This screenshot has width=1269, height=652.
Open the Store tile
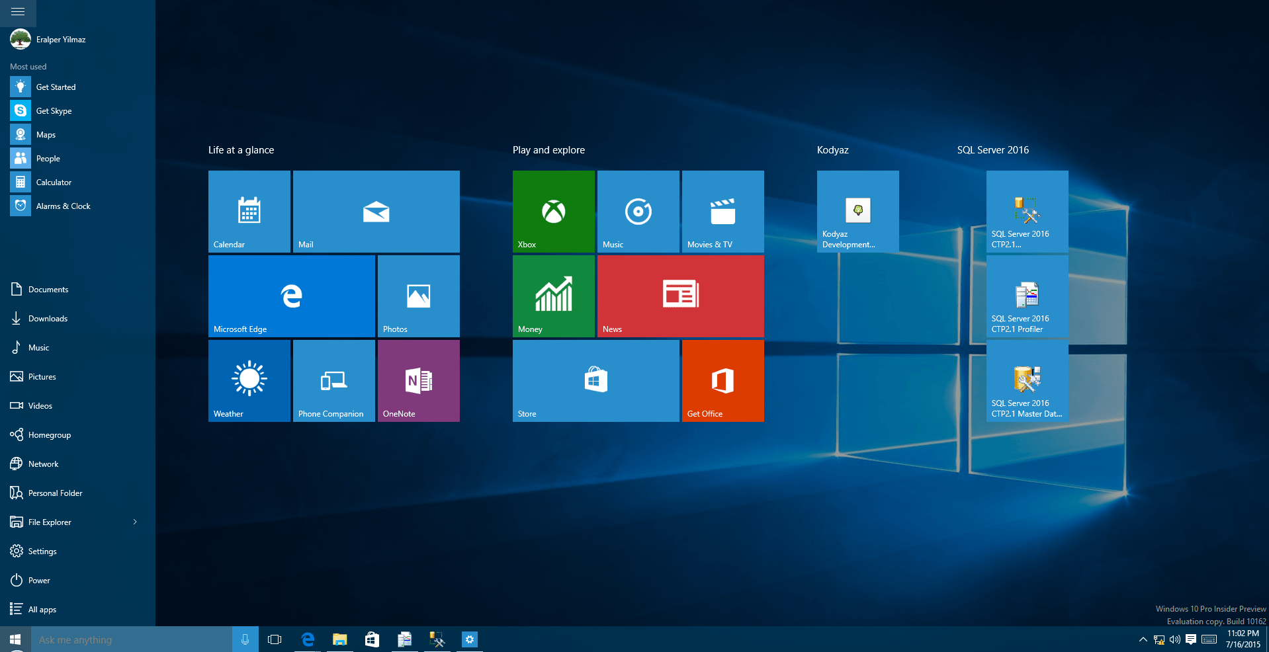pyautogui.click(x=595, y=381)
